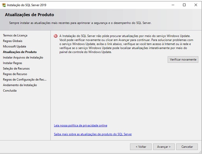This screenshot has height=154, width=202.
Task: Select Regras Globais step
Action: 13,41
